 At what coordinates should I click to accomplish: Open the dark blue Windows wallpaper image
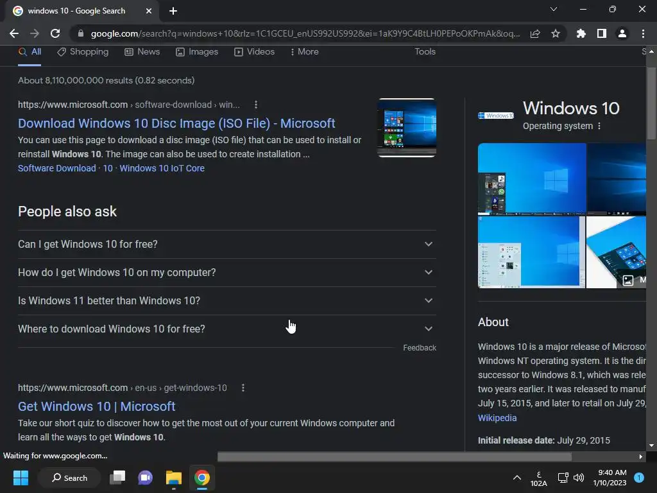pos(617,179)
